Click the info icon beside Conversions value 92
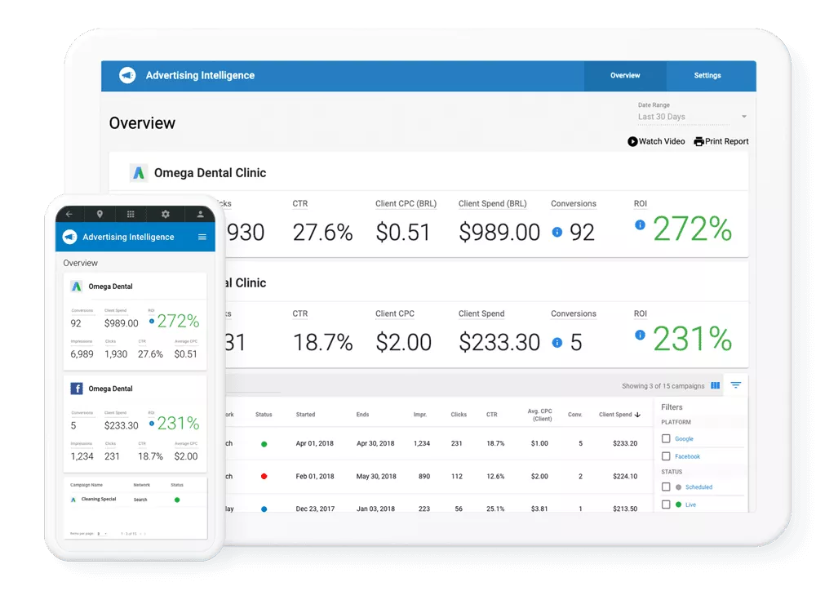Viewport: 816px width, 600px height. 557,232
